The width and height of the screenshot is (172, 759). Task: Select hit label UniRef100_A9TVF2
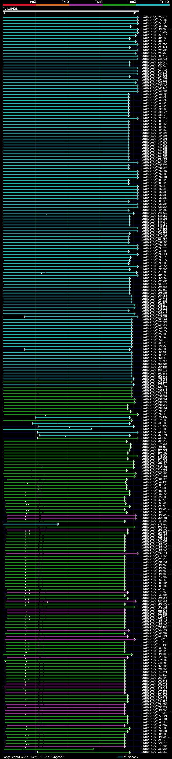[154, 405]
